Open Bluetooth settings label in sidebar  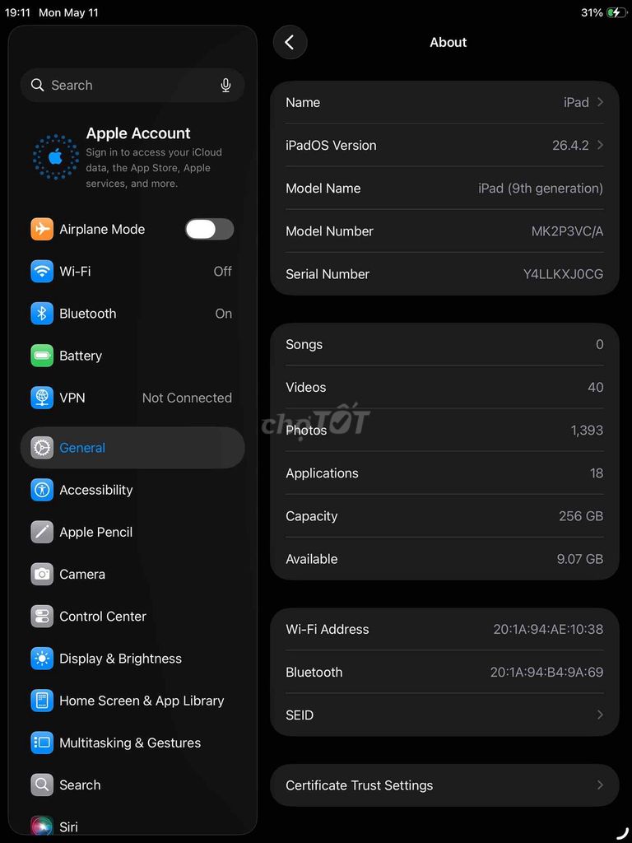click(87, 314)
